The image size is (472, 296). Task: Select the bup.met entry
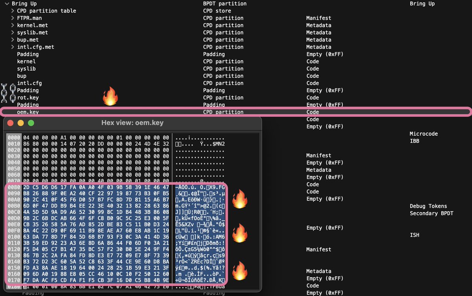[28, 40]
